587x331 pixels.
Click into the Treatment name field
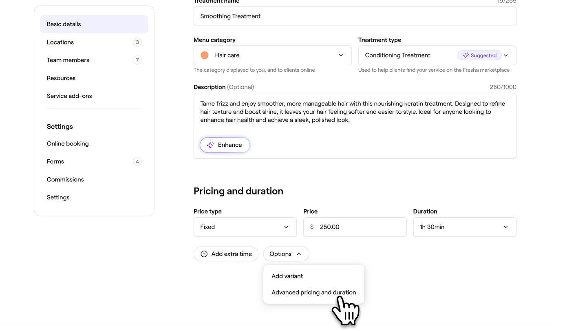click(x=355, y=16)
